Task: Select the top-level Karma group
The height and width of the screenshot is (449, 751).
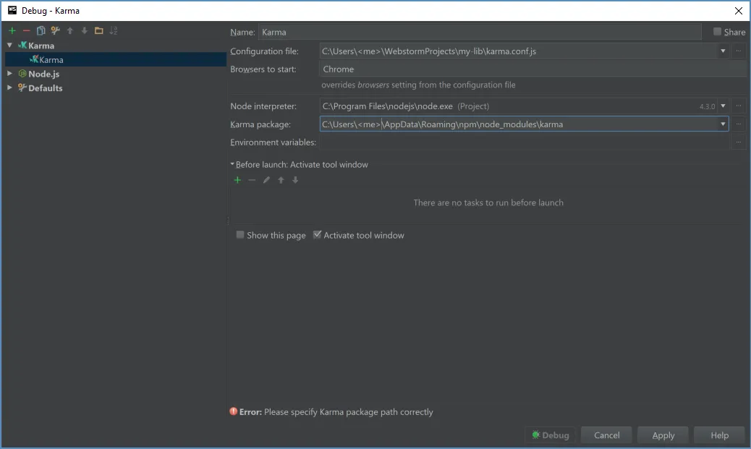Action: click(x=41, y=46)
